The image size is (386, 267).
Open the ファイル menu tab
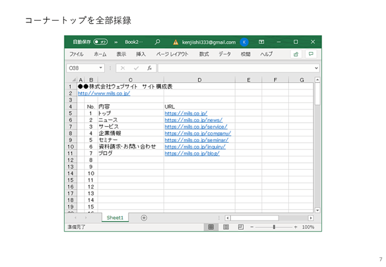77,54
